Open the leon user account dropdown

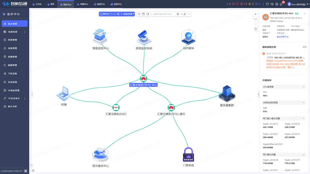[x=298, y=4]
